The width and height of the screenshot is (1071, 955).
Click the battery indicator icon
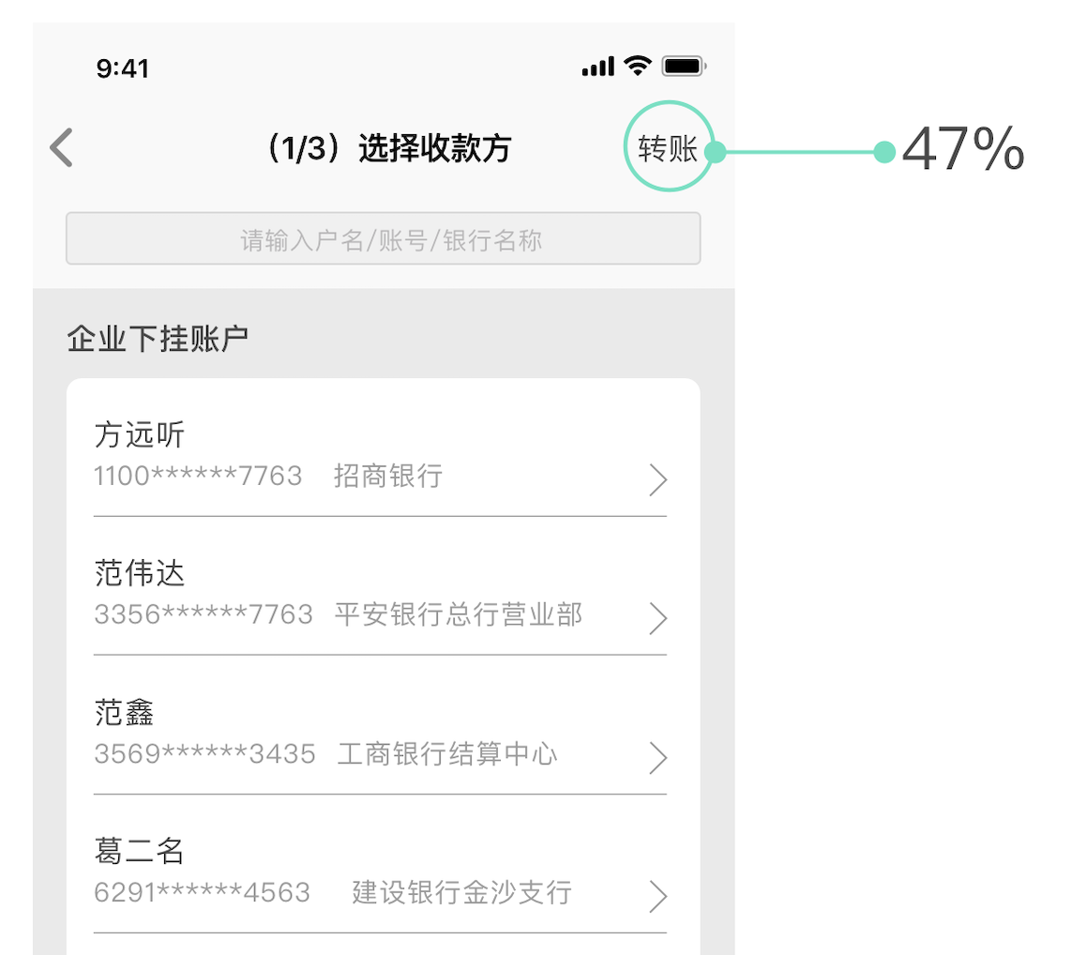[x=684, y=67]
